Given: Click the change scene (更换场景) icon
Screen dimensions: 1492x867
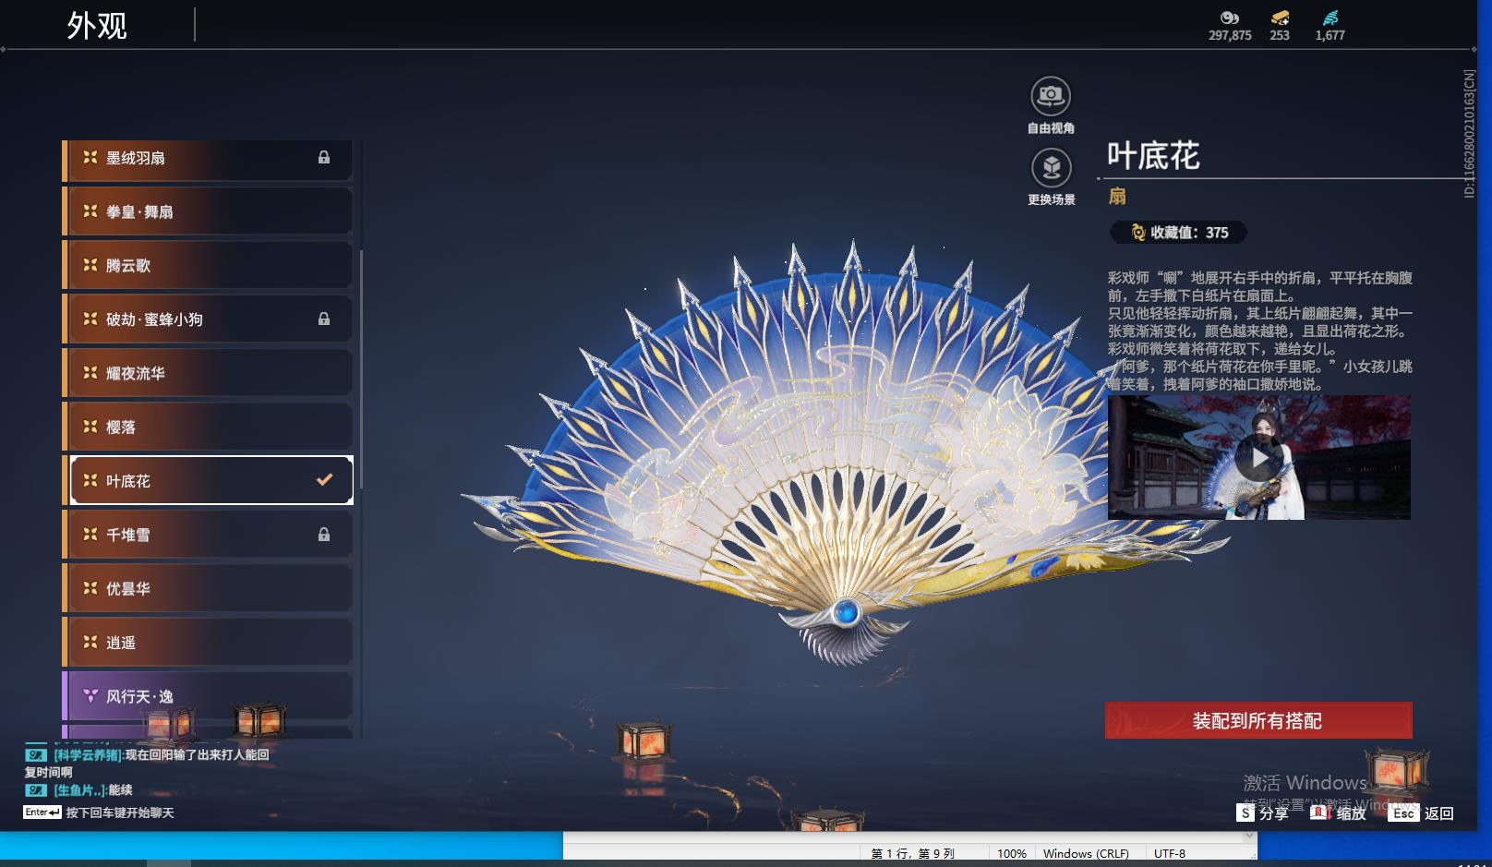Looking at the screenshot, I should click(x=1051, y=167).
